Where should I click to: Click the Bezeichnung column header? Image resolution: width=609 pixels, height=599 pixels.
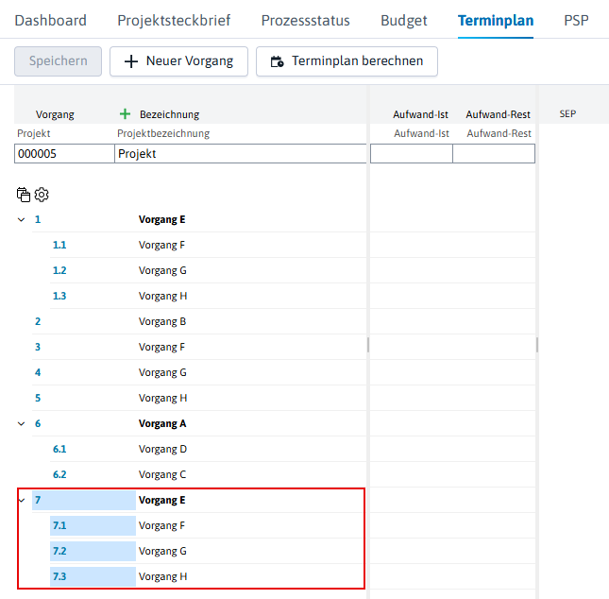[x=169, y=114]
